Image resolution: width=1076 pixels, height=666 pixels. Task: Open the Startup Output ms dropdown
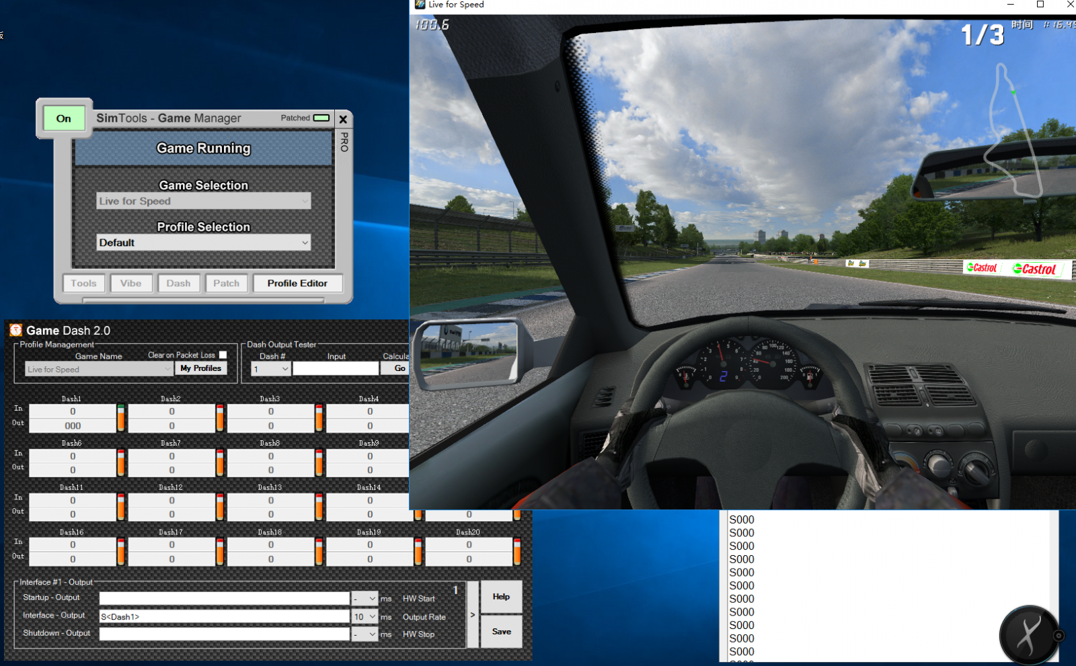pos(365,598)
